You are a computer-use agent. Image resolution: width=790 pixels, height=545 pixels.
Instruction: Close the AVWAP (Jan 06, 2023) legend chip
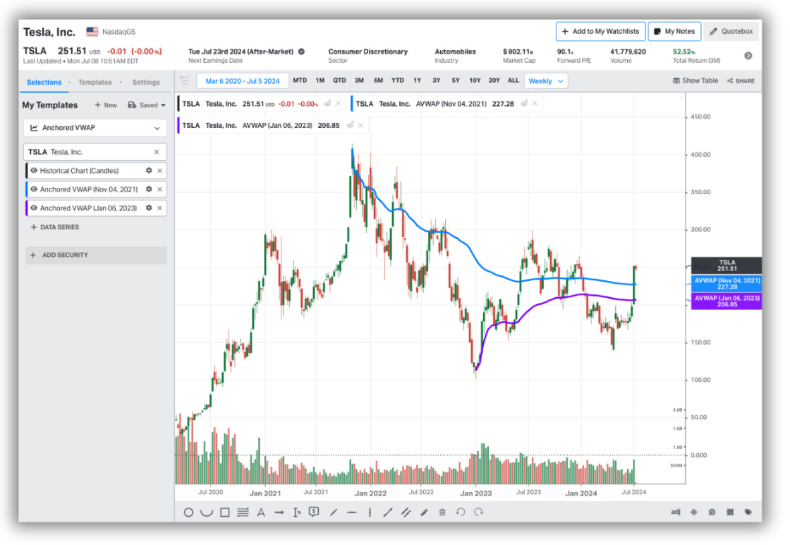coord(360,126)
